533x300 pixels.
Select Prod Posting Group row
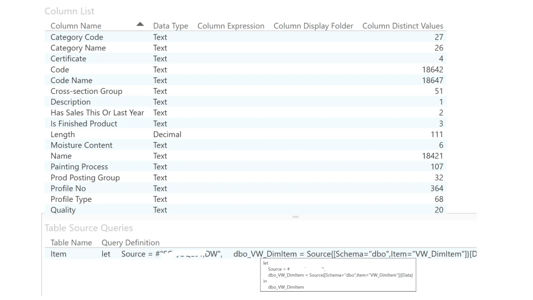85,177
